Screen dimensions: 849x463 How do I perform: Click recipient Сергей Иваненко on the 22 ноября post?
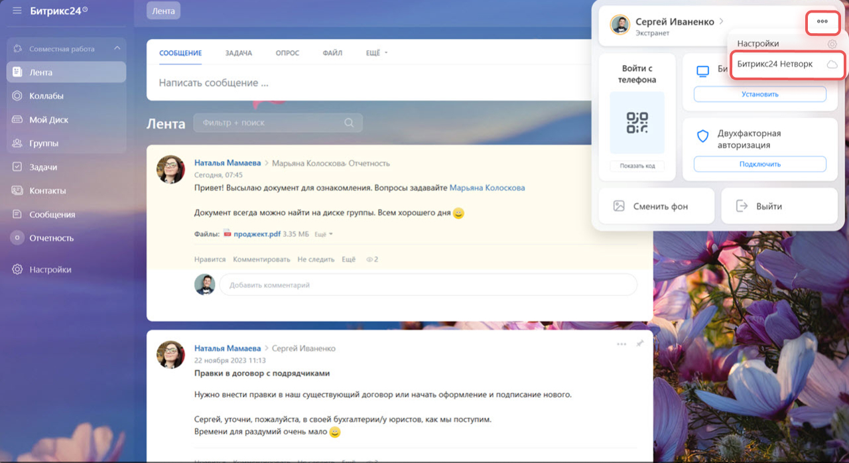click(x=304, y=348)
